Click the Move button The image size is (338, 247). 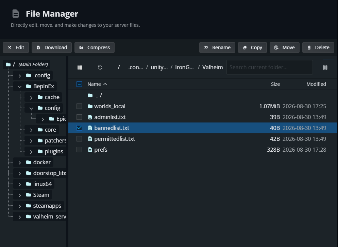click(x=285, y=47)
